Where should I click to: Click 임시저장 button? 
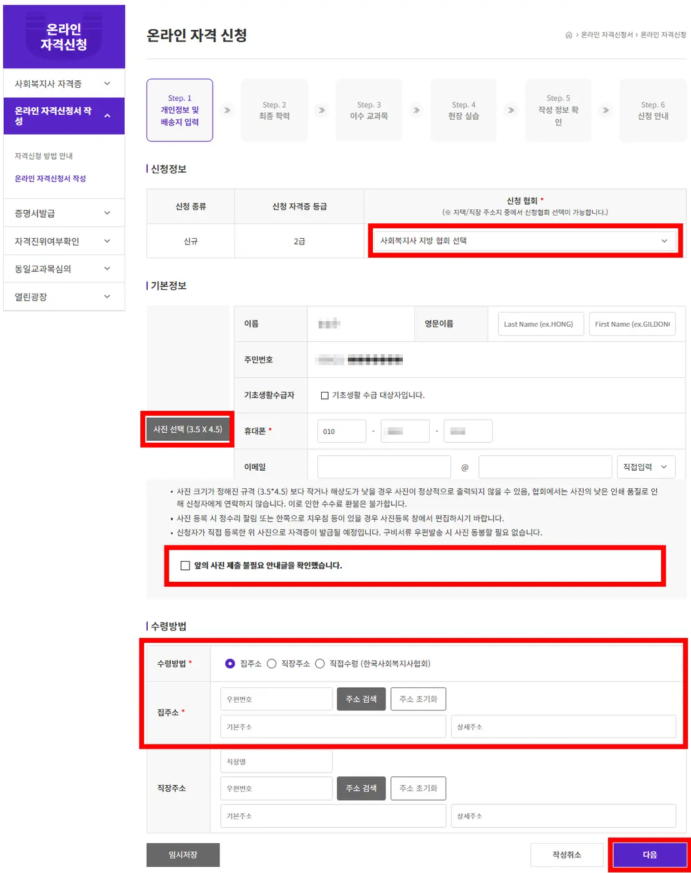(x=183, y=855)
